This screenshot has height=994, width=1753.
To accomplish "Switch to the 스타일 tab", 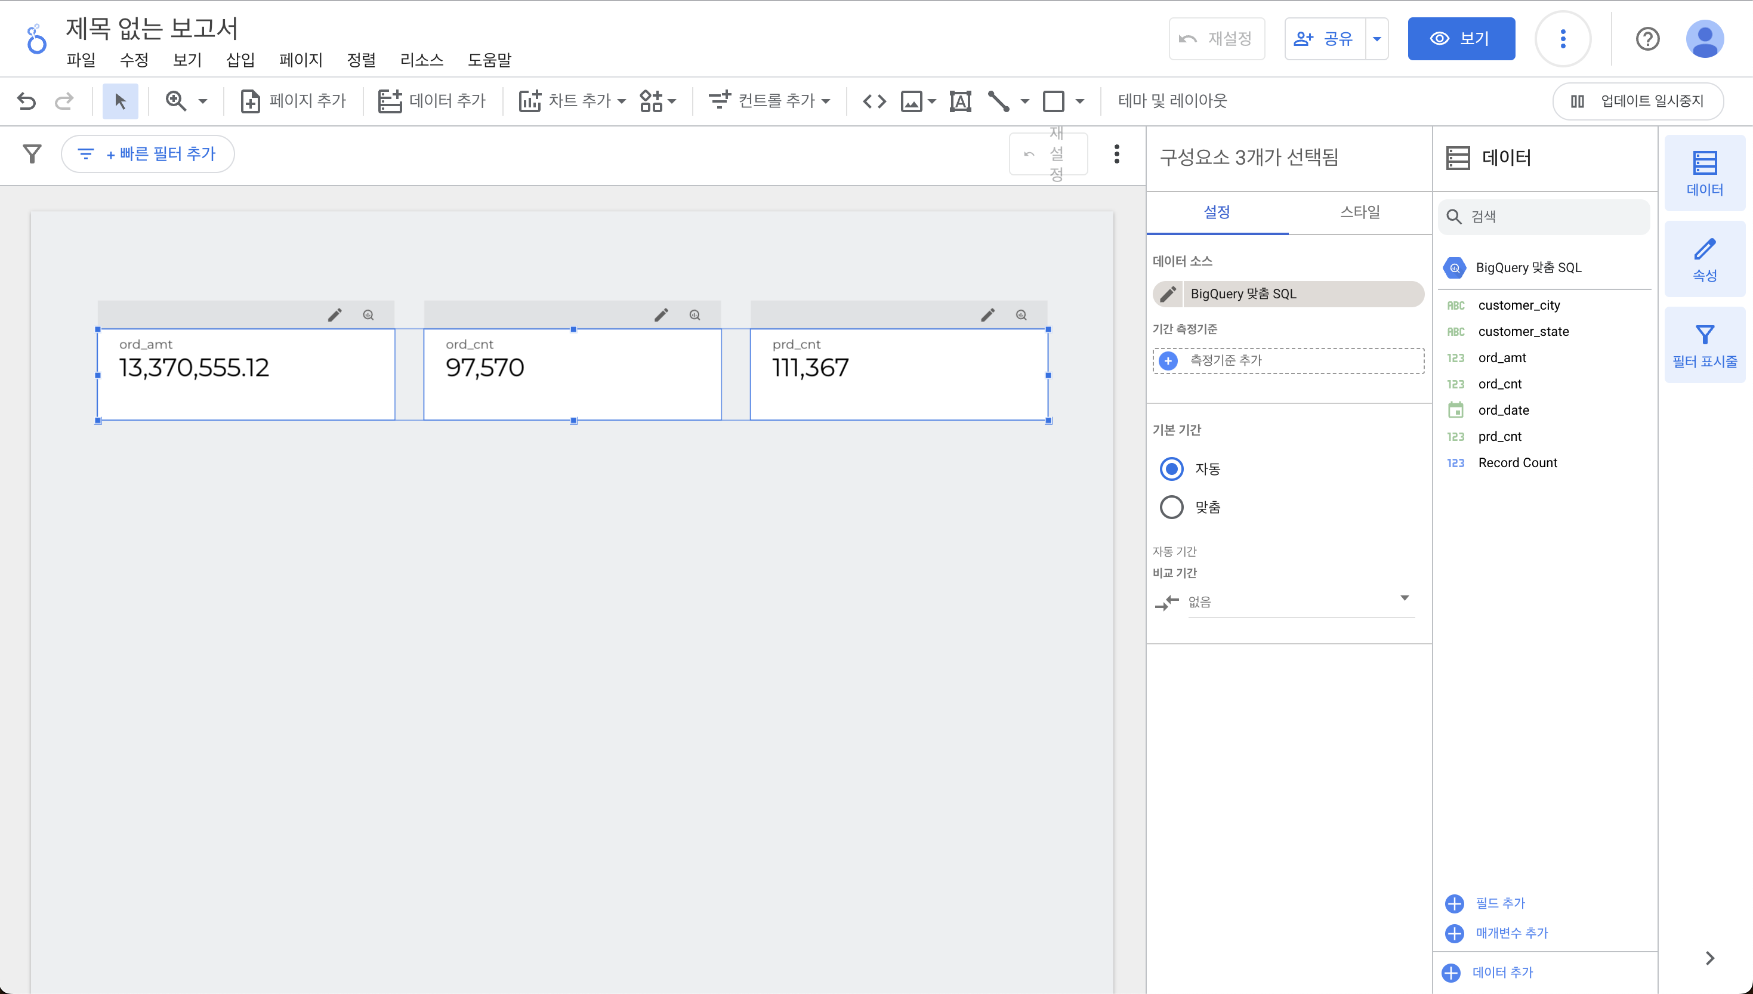I will click(x=1359, y=212).
